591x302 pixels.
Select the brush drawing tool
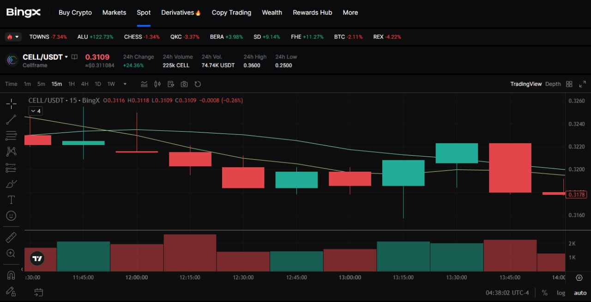[x=11, y=184]
